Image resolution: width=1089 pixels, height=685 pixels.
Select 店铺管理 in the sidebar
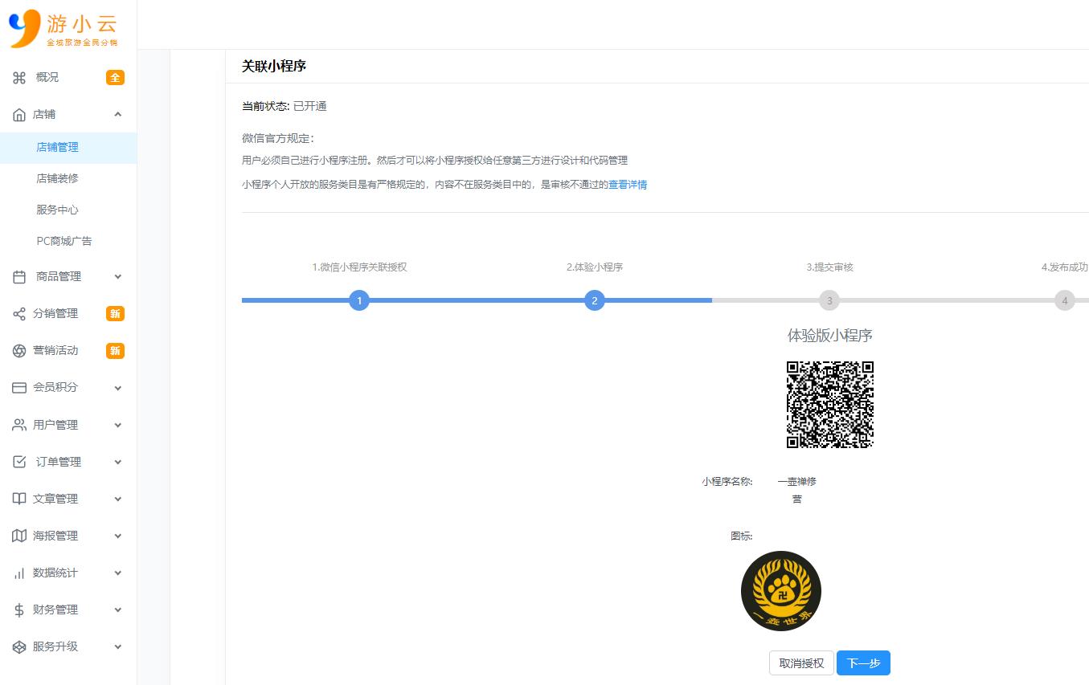(68, 148)
